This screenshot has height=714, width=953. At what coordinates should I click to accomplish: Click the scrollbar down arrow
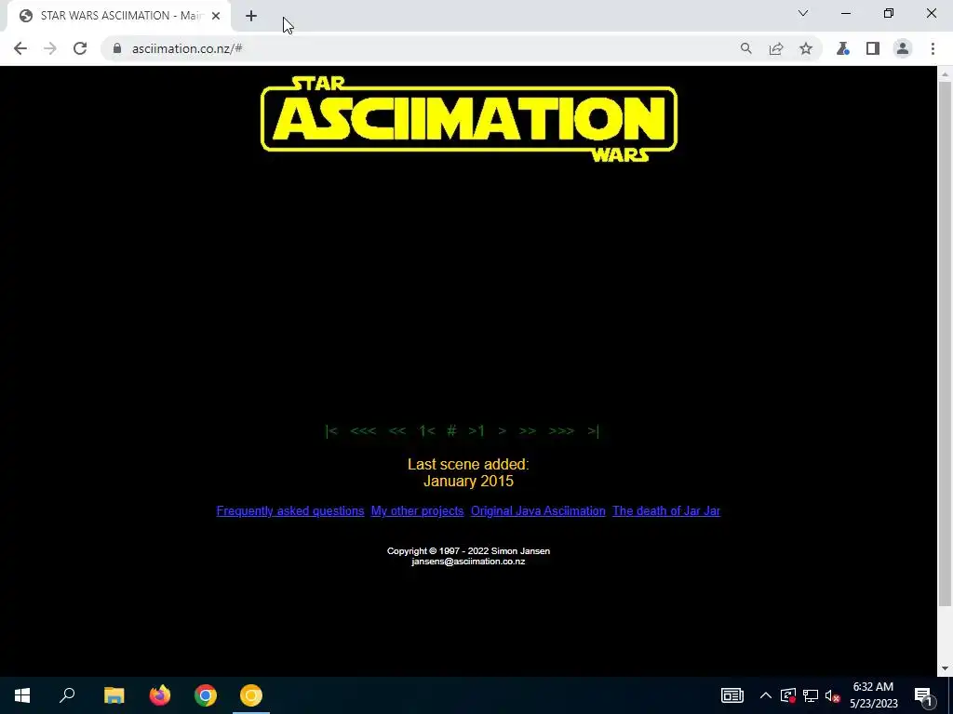click(x=945, y=668)
